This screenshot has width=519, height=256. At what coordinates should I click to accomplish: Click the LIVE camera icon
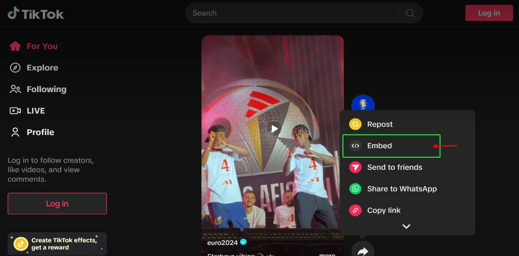coord(15,111)
